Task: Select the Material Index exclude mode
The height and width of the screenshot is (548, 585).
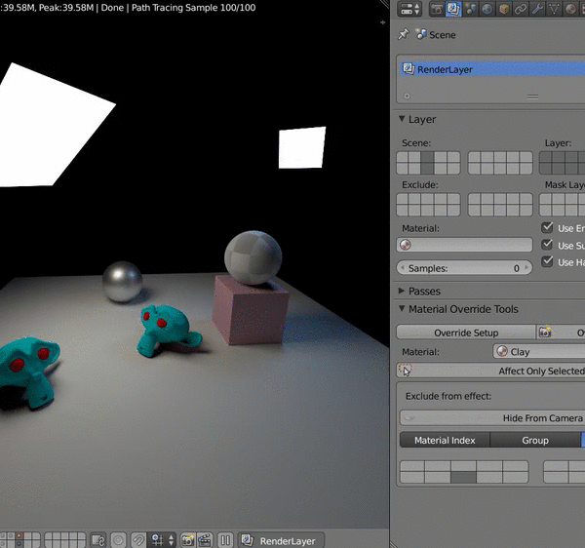Action: (x=445, y=440)
